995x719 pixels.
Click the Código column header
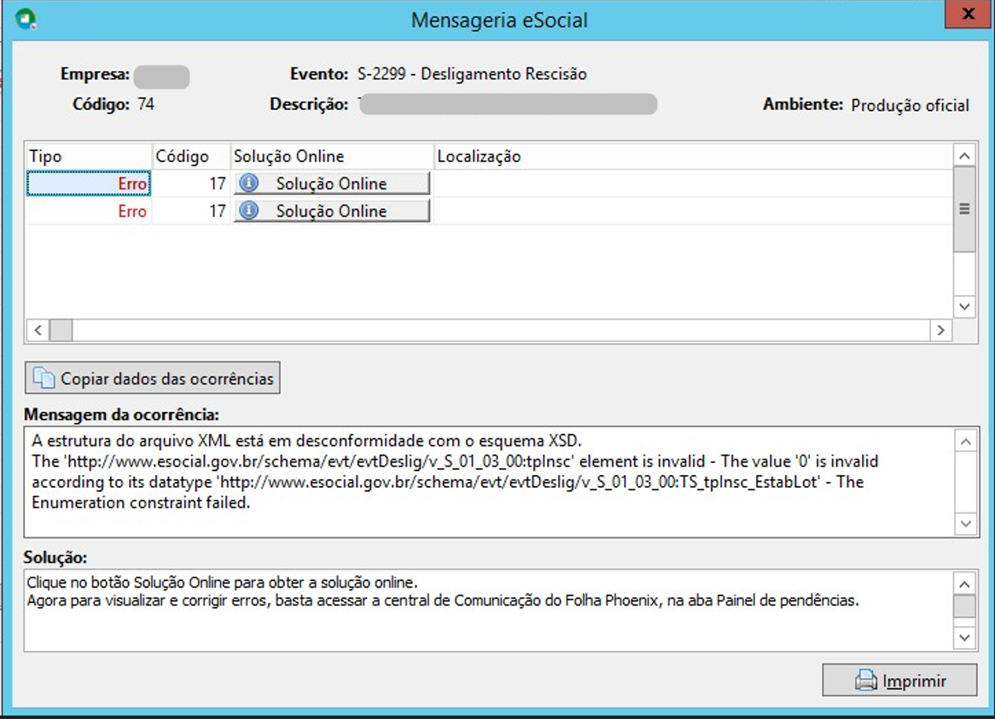[x=190, y=156]
